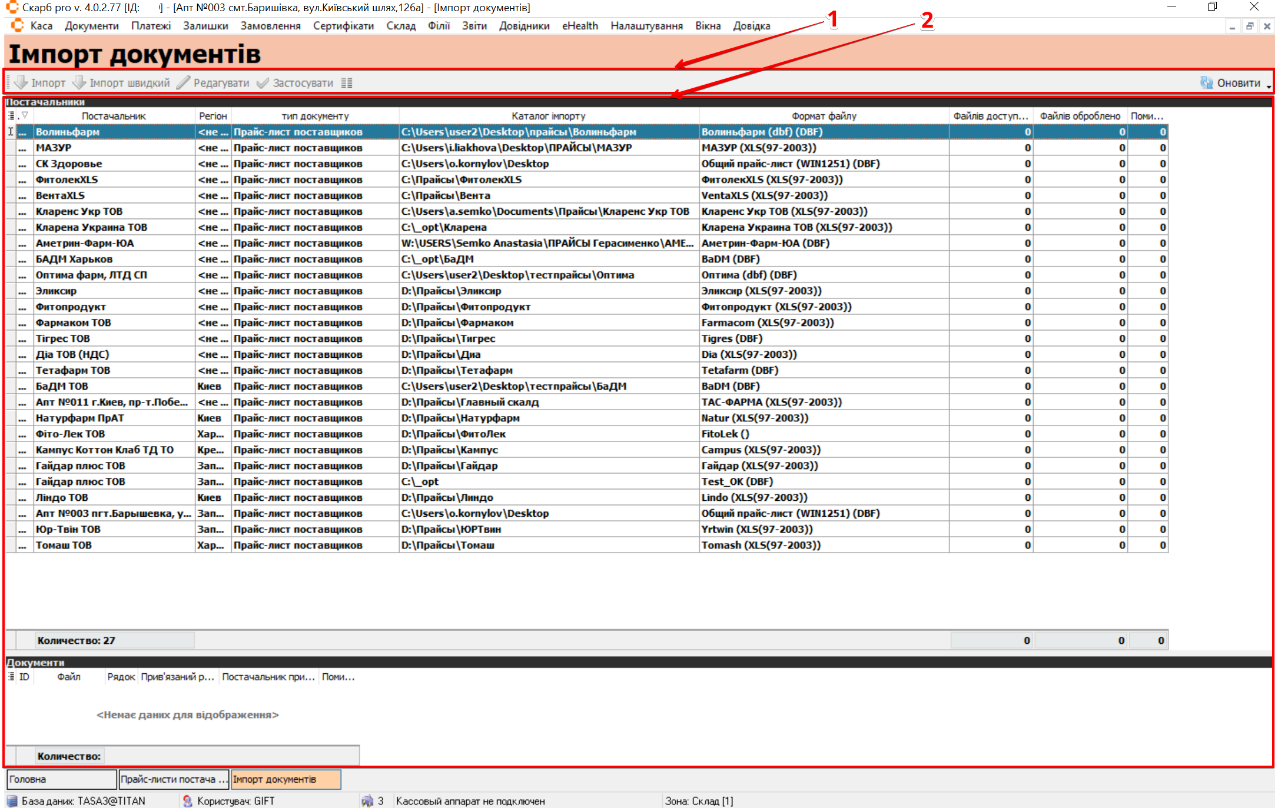Screen dimensions: 1278x808
Task: Switch to the Головна tab
Action: pos(61,779)
